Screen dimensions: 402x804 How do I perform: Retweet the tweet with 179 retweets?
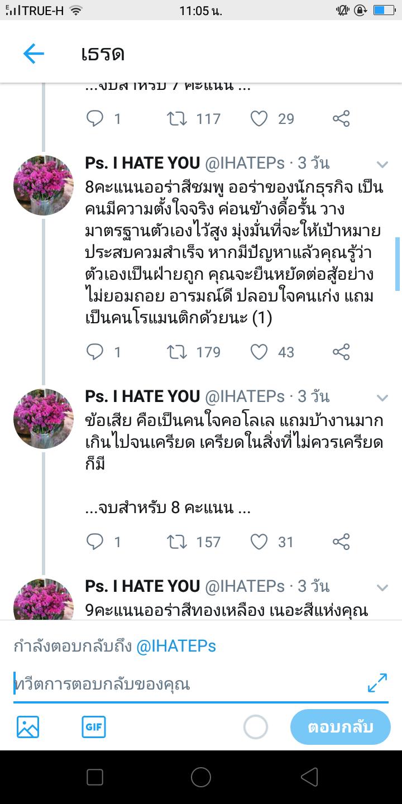[x=178, y=352]
